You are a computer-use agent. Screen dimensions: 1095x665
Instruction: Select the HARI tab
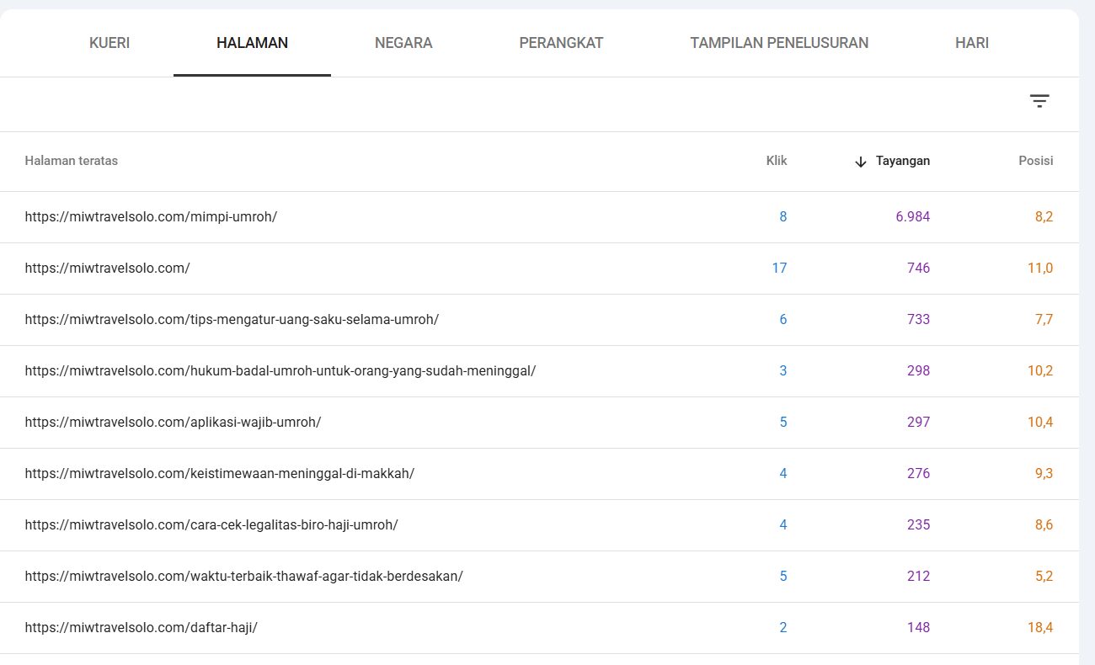[x=972, y=43]
